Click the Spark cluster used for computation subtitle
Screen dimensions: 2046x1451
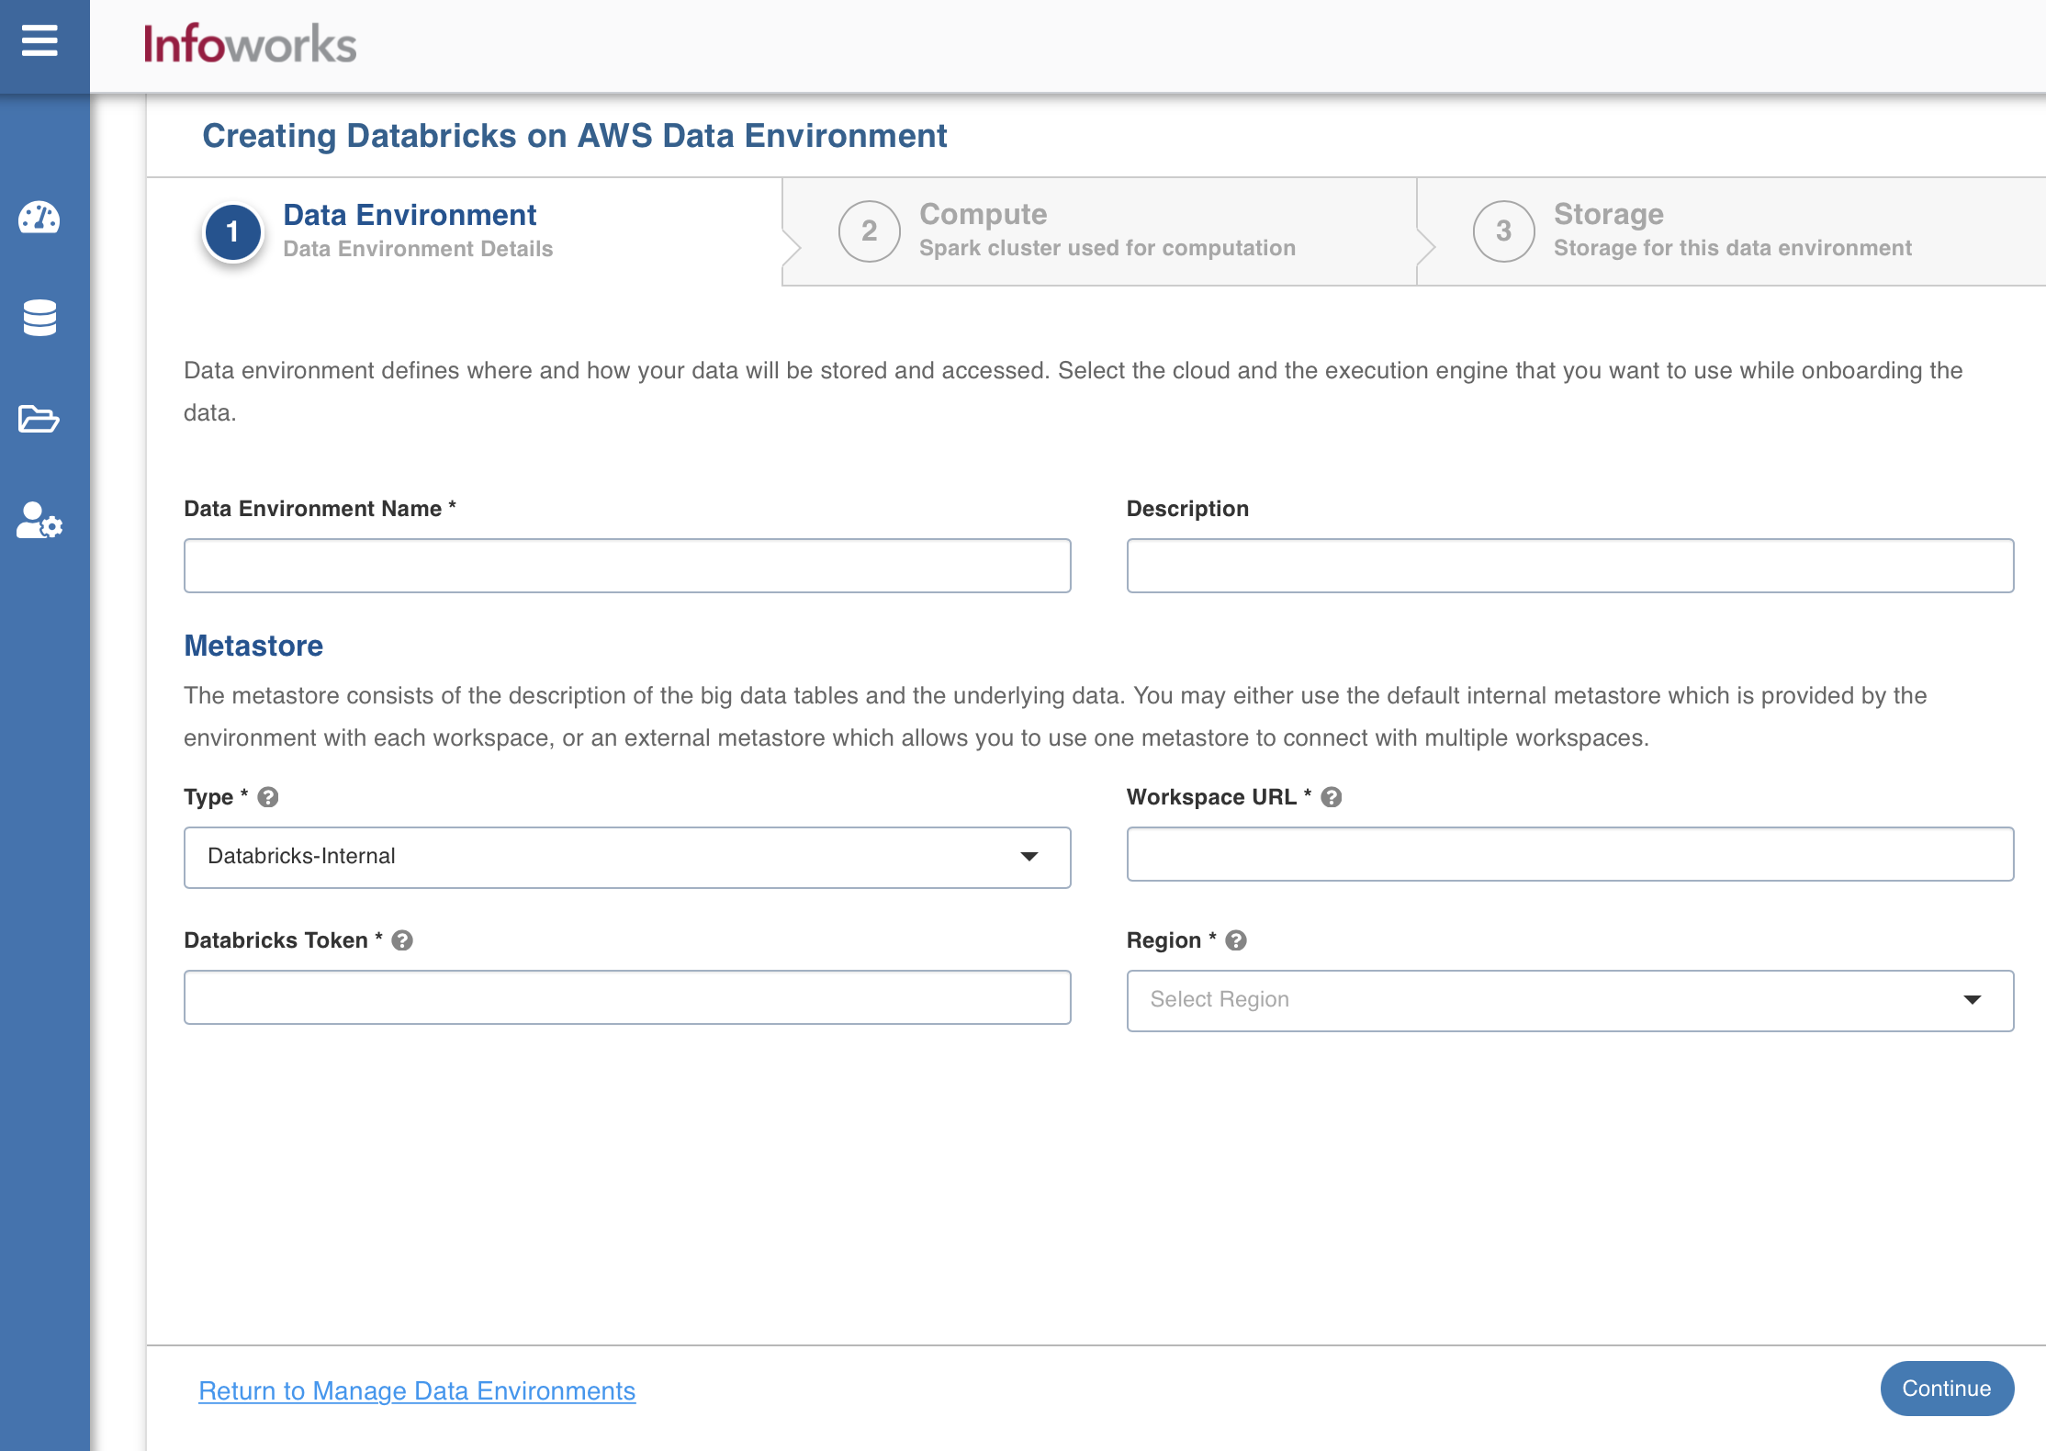coord(1107,248)
